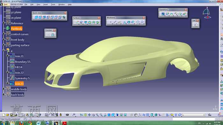The width and height of the screenshot is (223, 125).
Task: Select the yz plane tree item
Action: (x=16, y=12)
